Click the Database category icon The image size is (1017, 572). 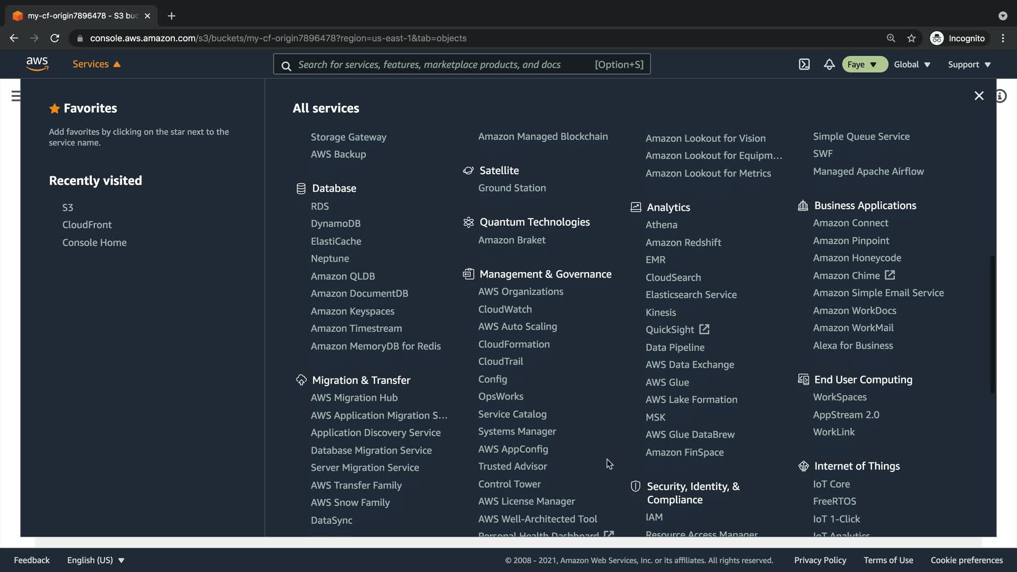point(301,189)
